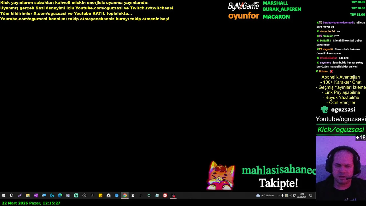The height and width of the screenshot is (206, 366).
Task: Click chat username emirexin
Action: coord(328,36)
